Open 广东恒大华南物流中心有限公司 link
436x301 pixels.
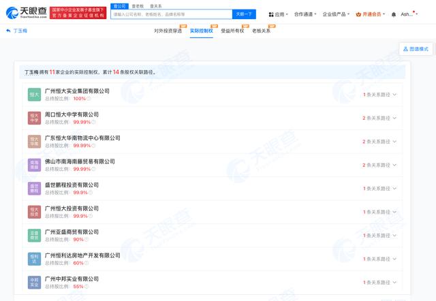pyautogui.click(x=82, y=138)
